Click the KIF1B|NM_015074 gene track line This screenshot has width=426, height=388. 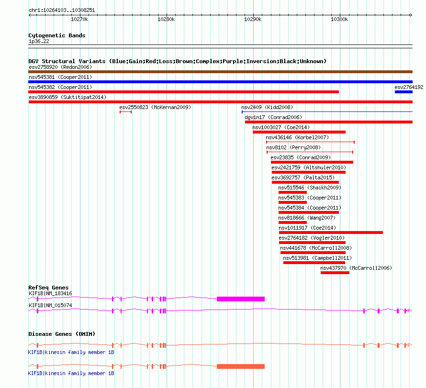pyautogui.click(x=220, y=310)
